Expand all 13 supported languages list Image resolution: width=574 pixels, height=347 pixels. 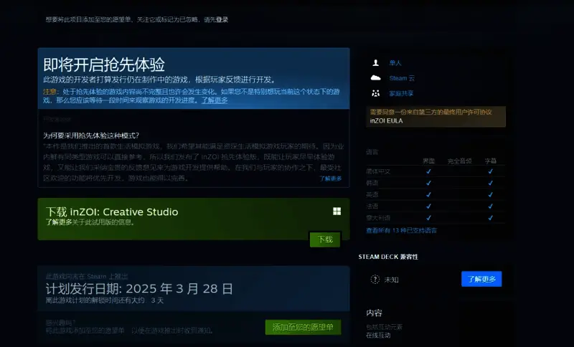401,231
